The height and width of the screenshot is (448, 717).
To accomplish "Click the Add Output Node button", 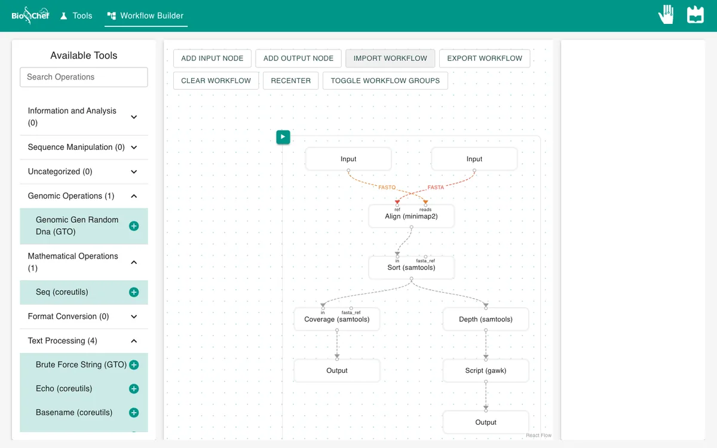I will [298, 58].
